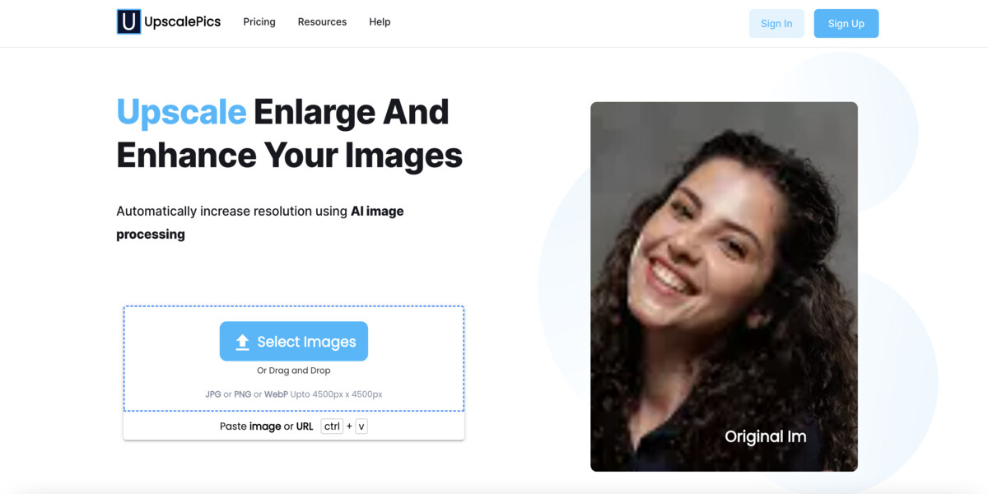Click the Sign In button
Screen dimensions: 988x494
(x=776, y=23)
